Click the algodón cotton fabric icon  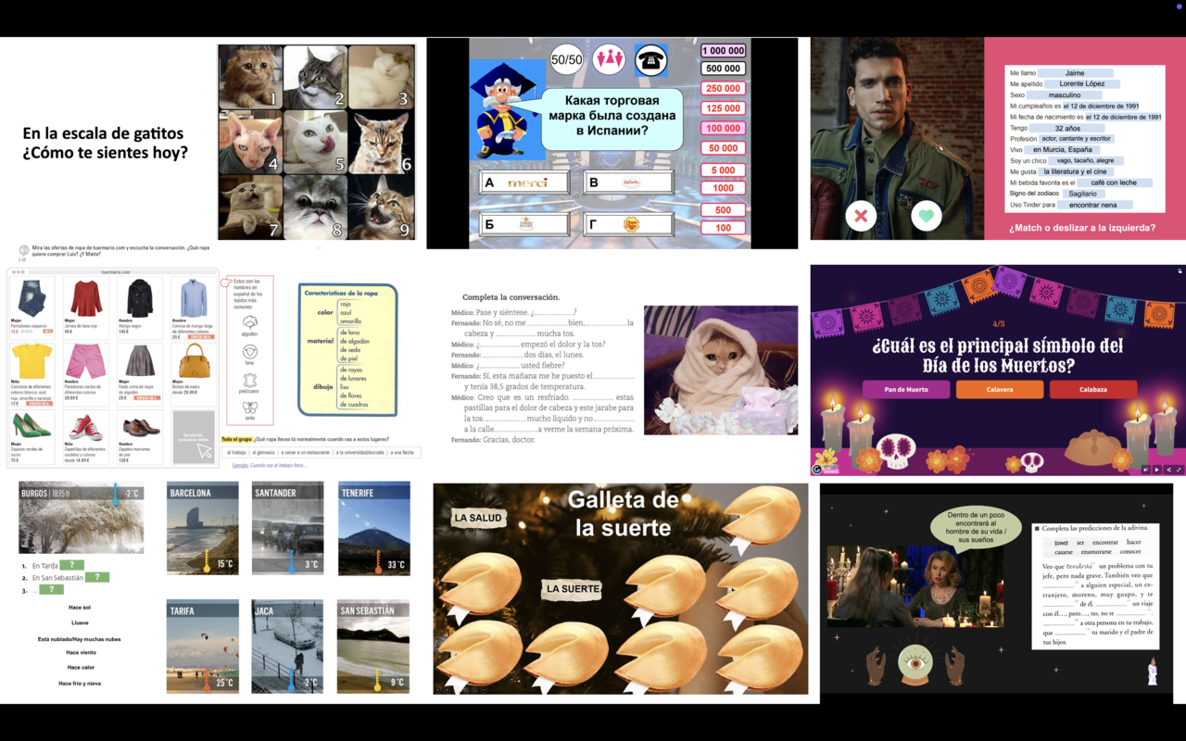click(x=249, y=323)
